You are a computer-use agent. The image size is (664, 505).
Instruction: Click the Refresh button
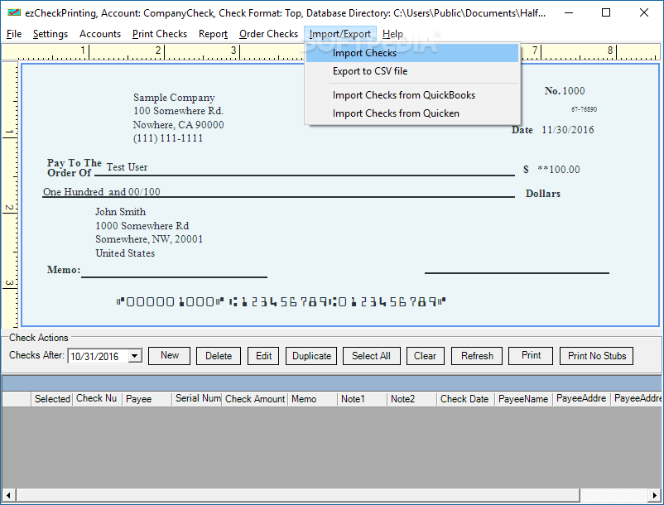[477, 356]
